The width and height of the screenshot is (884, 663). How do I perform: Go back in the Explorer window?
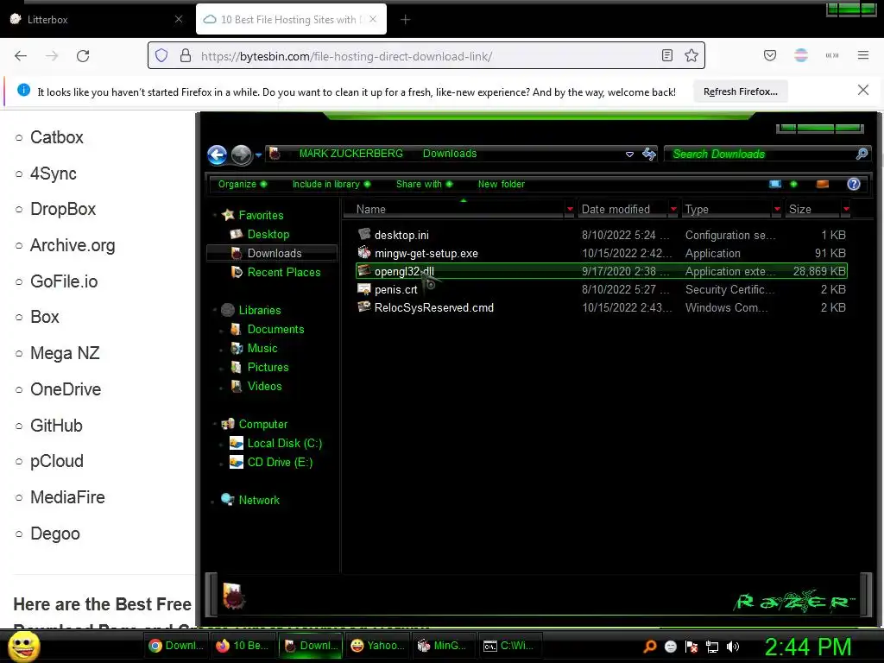[x=217, y=155]
